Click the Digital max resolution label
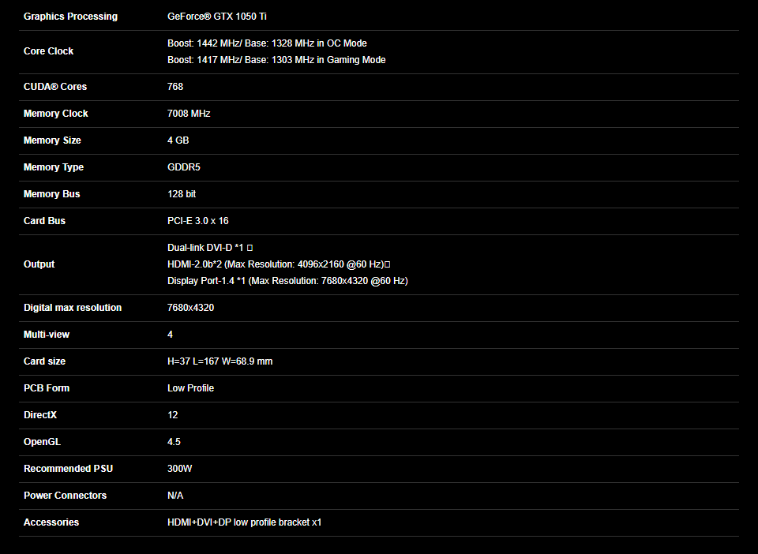This screenshot has width=758, height=554. click(73, 308)
